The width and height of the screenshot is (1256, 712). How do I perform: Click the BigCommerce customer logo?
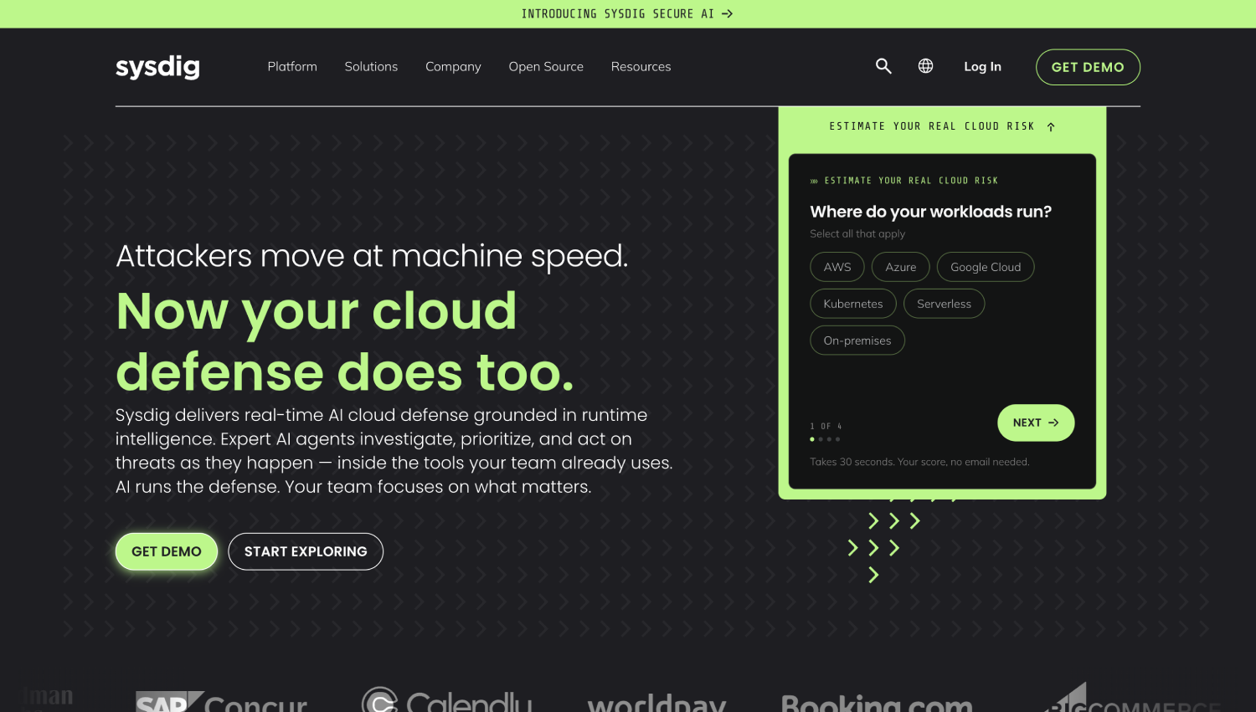pos(1132,698)
